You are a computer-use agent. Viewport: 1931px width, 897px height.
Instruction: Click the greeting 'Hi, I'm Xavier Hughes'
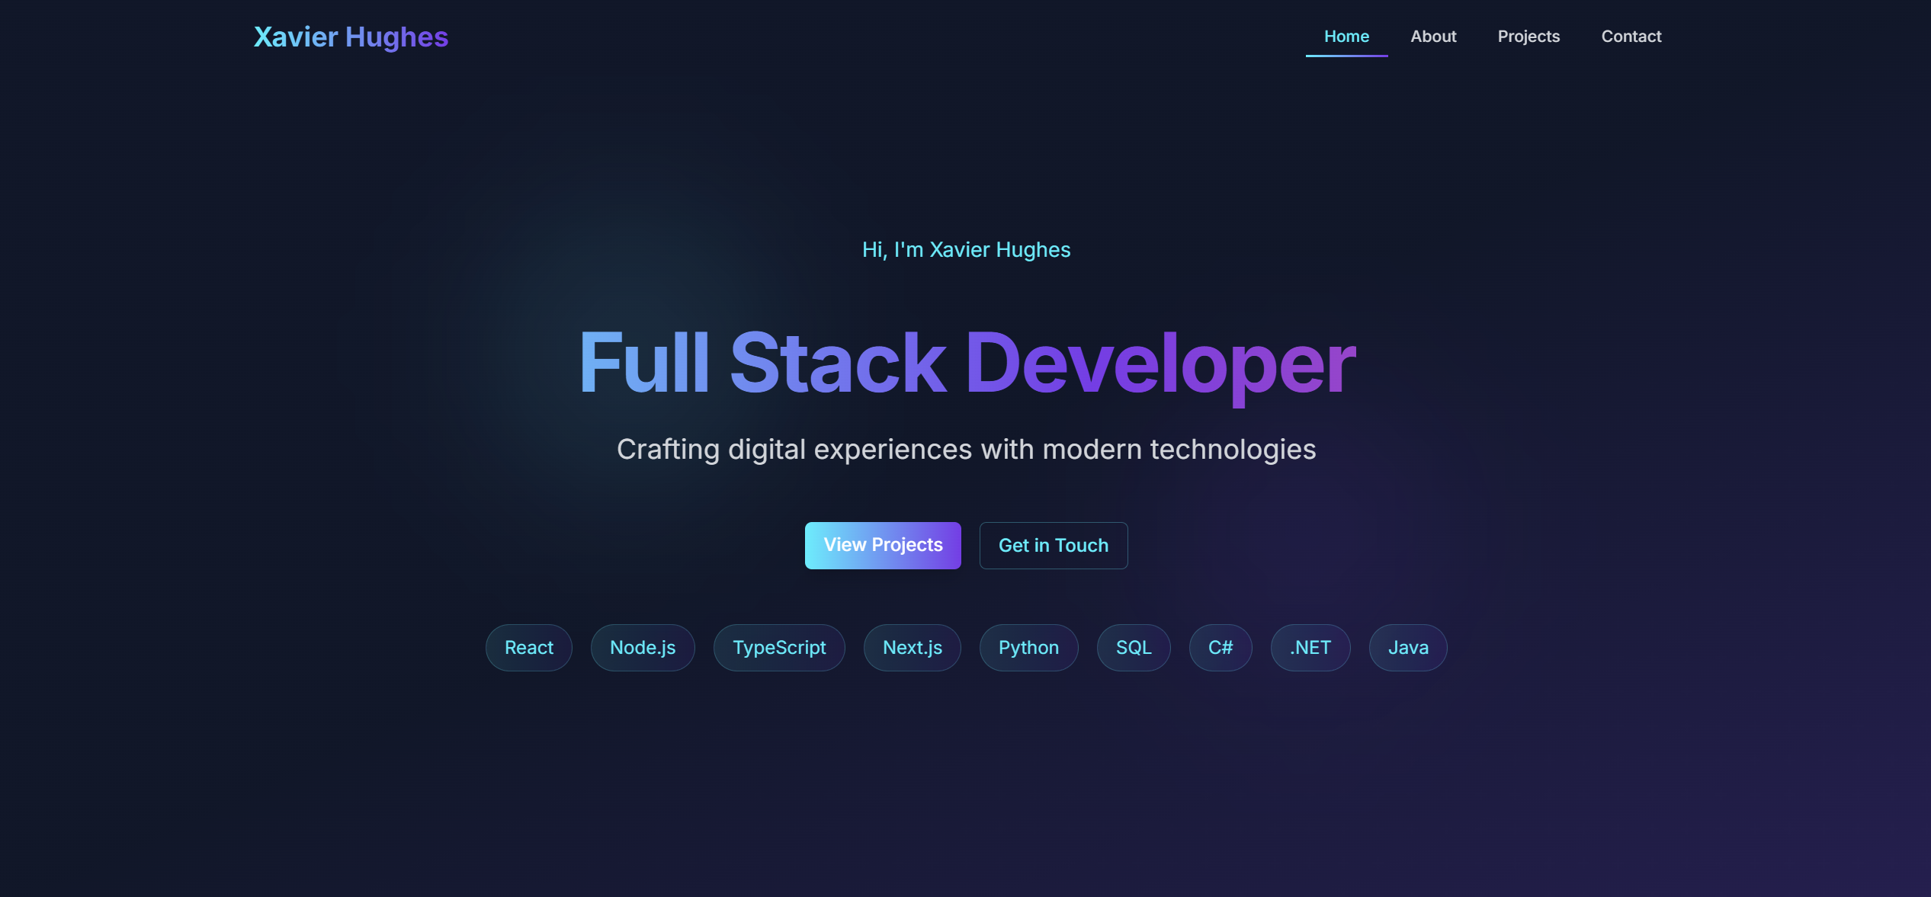tap(966, 250)
